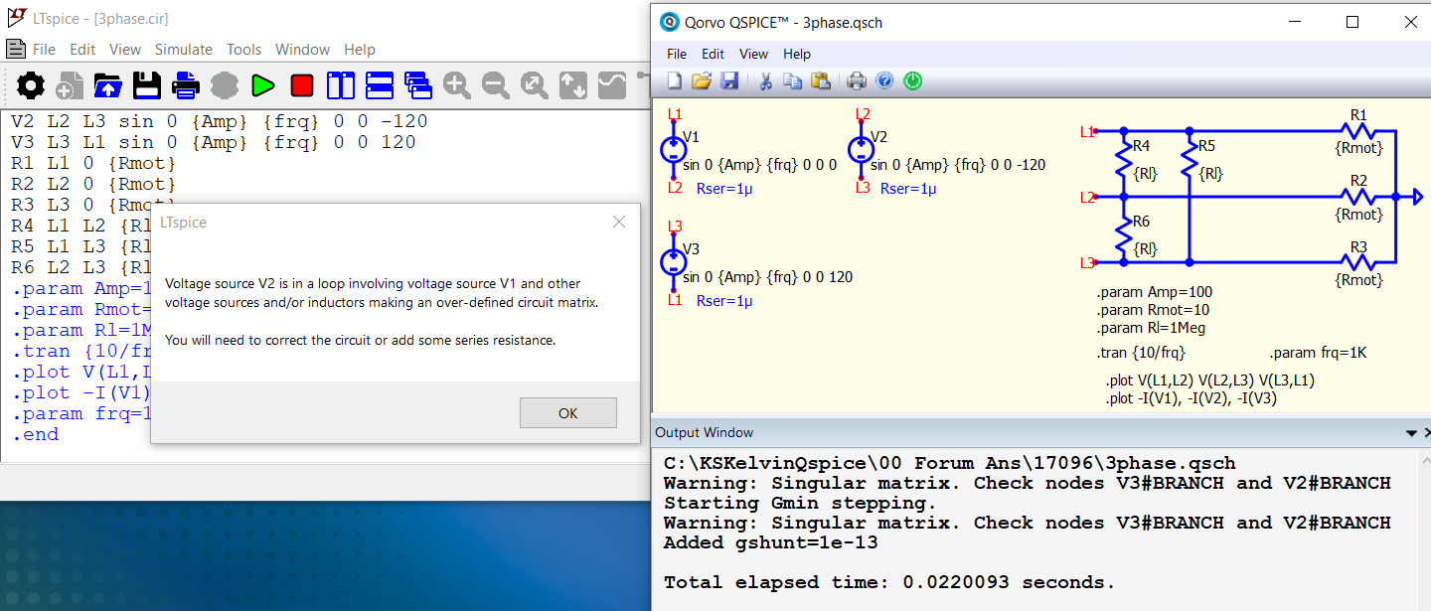Open QSPICE View menu

tap(754, 54)
